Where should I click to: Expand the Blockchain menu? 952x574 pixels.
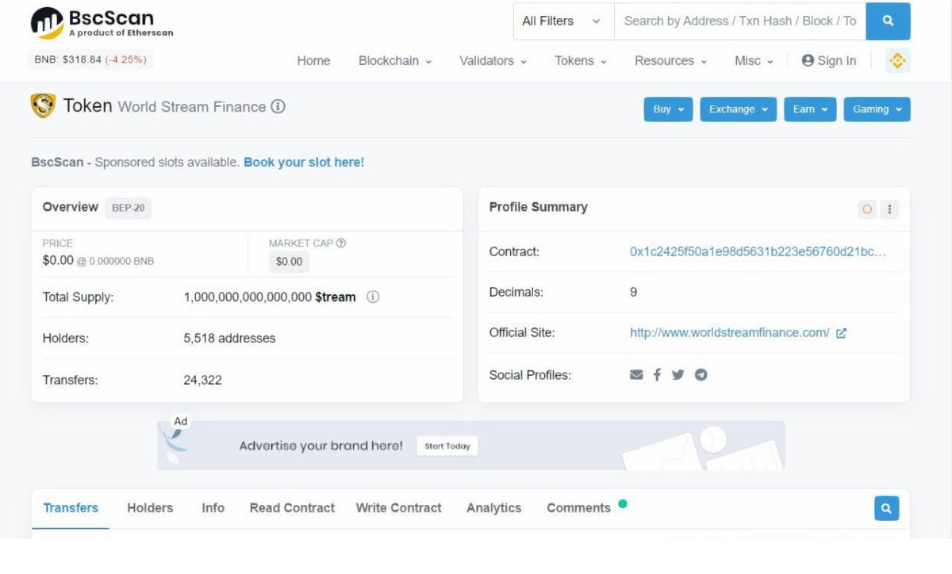click(395, 61)
